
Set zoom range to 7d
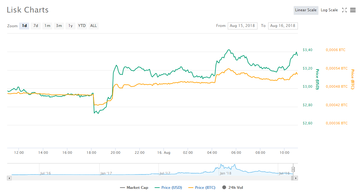click(36, 26)
